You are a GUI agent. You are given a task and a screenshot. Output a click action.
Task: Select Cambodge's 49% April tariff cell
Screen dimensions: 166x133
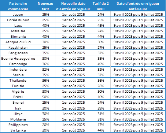(101, 64)
